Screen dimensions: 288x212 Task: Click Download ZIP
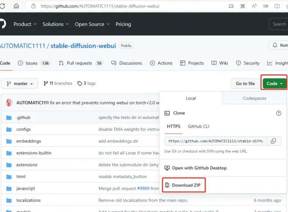point(183,185)
